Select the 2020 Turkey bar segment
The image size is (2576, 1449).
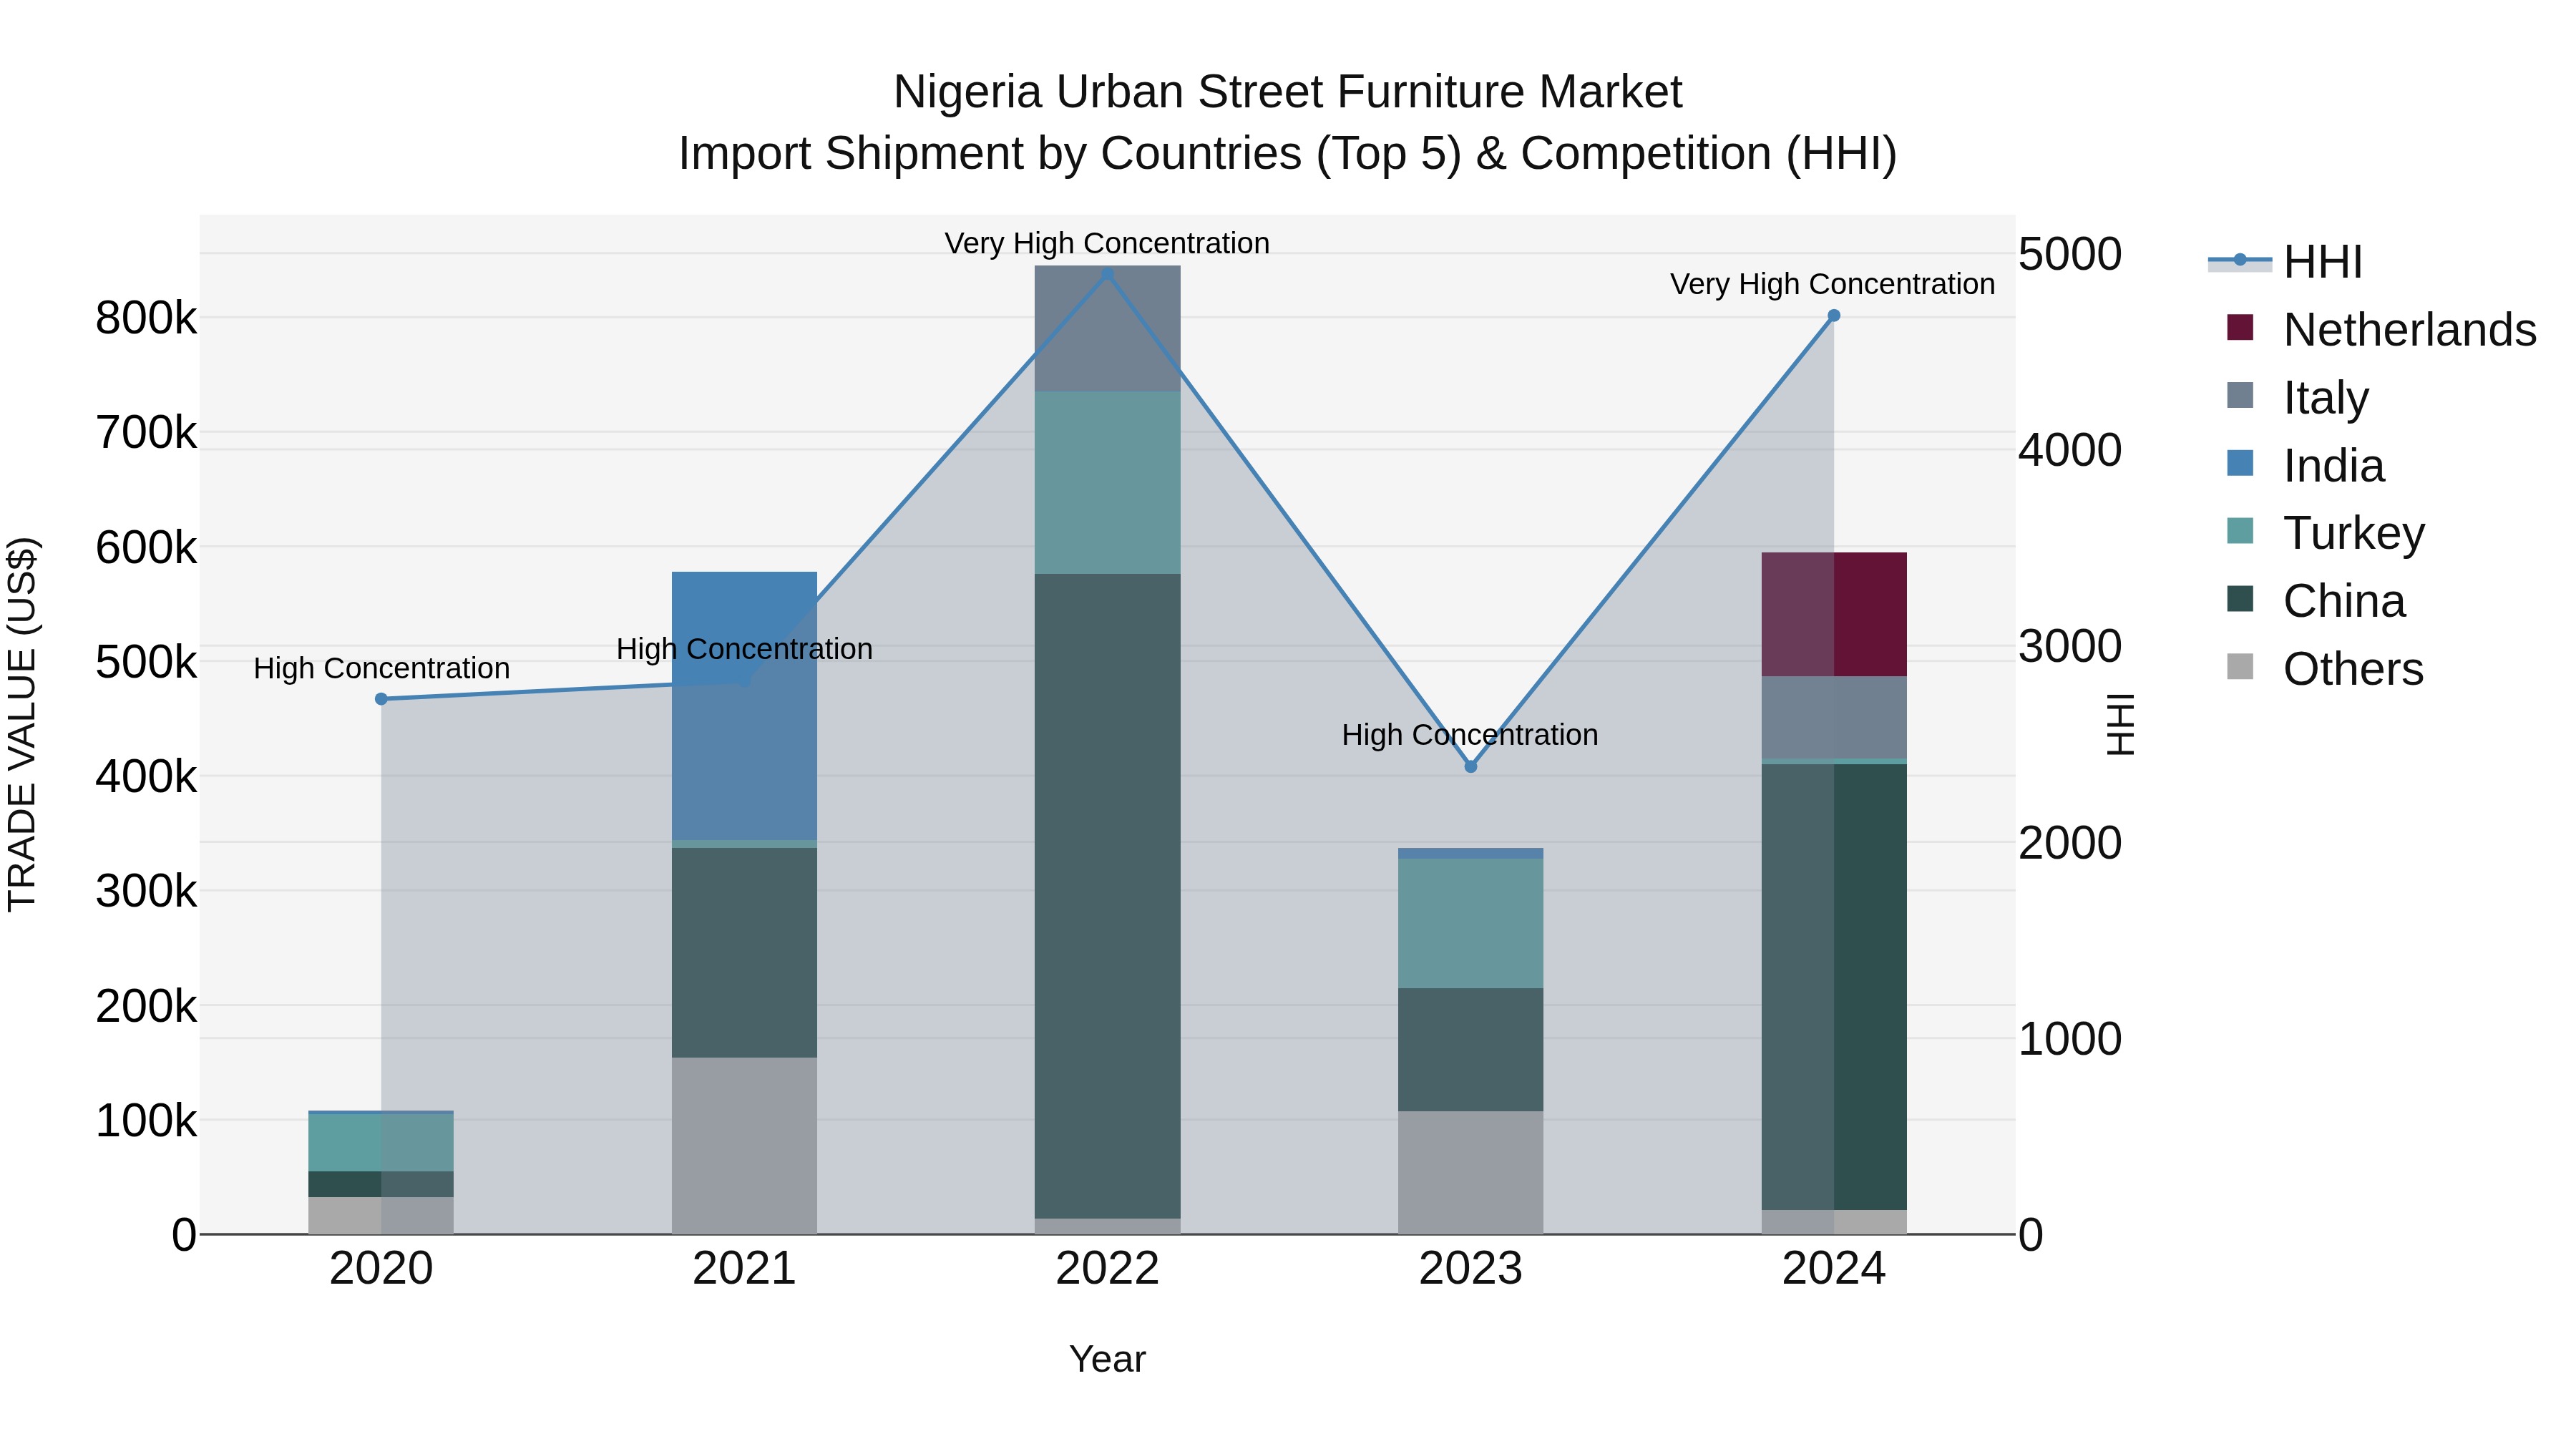click(x=381, y=1143)
